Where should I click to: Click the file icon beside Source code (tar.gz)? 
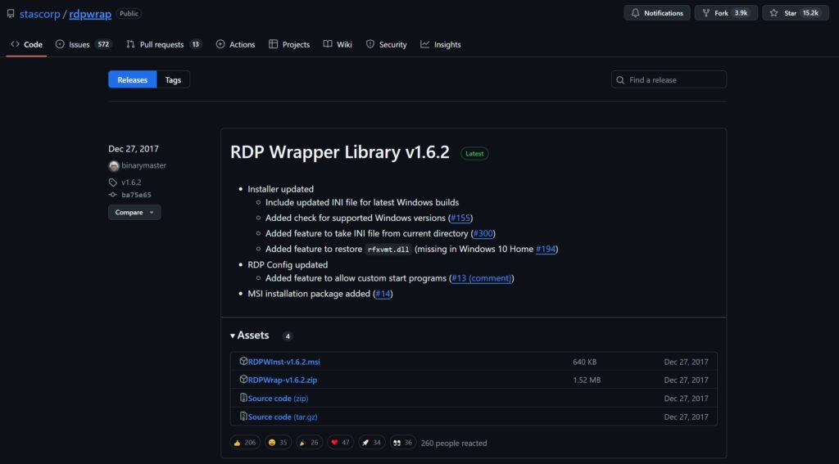(243, 416)
